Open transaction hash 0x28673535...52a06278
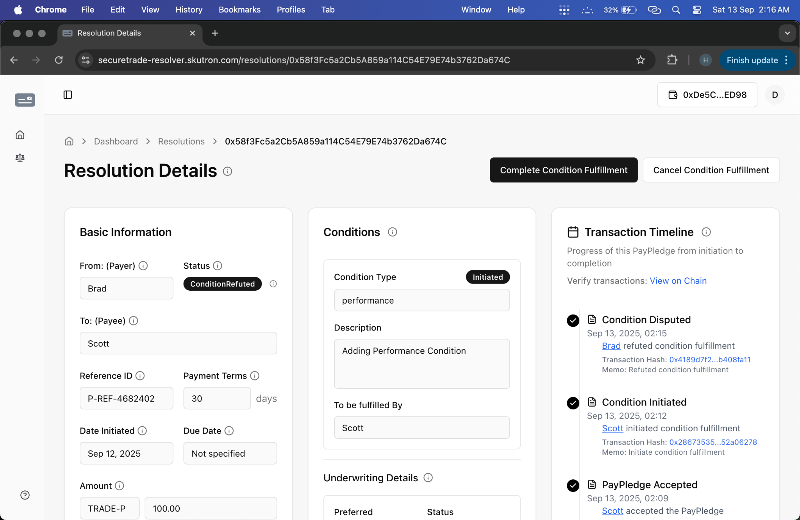800x520 pixels. pos(713,442)
